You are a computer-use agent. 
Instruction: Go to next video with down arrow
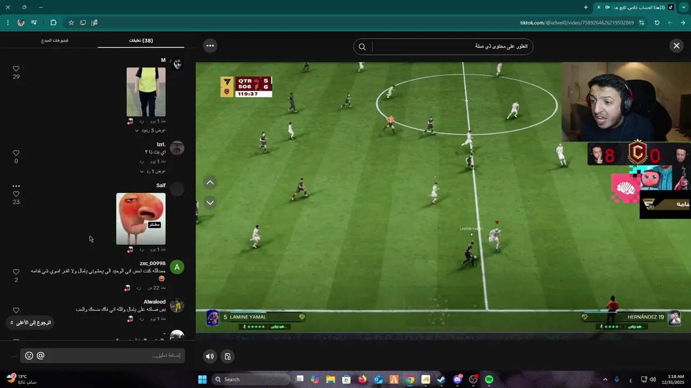210,203
